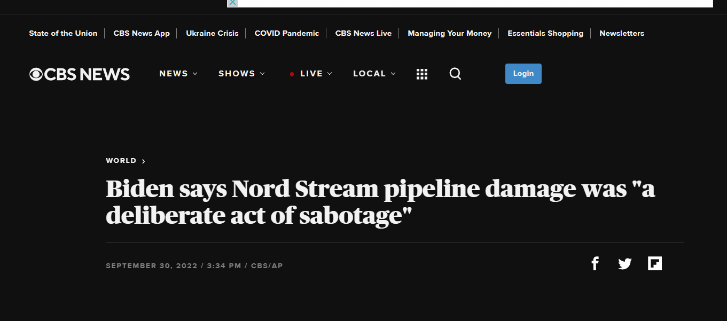The width and height of the screenshot is (727, 321).
Task: Open State of the Union link
Action: click(63, 33)
